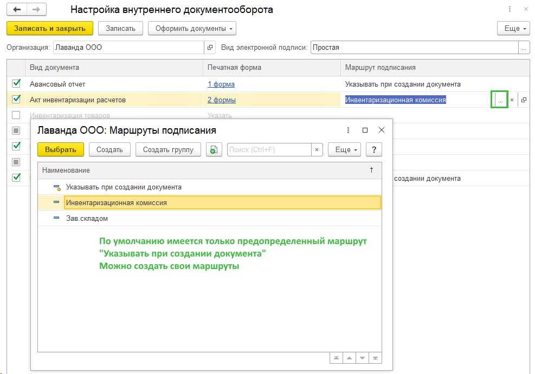Image resolution: width=535 pixels, height=374 pixels.
Task: Click the Записать button
Action: 120,28
